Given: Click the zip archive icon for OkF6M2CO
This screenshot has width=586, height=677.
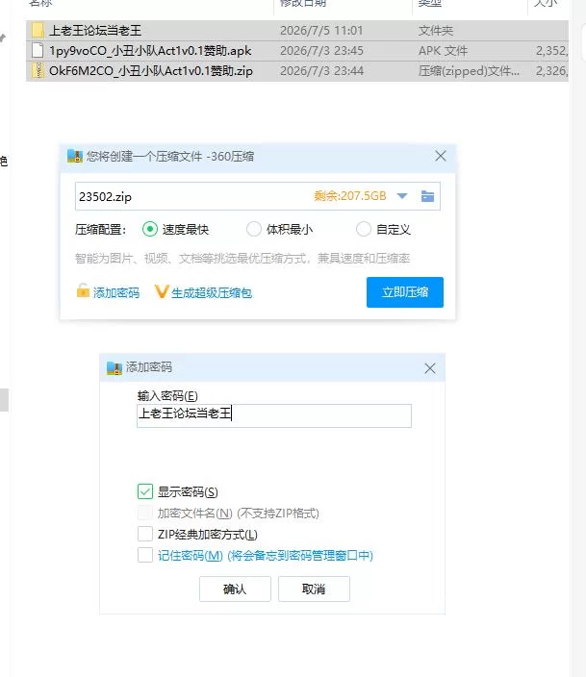Looking at the screenshot, I should (x=38, y=70).
